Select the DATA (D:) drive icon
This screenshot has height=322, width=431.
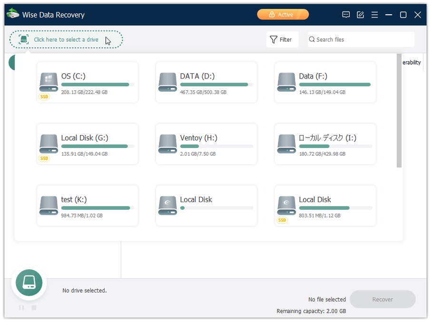[x=167, y=82]
